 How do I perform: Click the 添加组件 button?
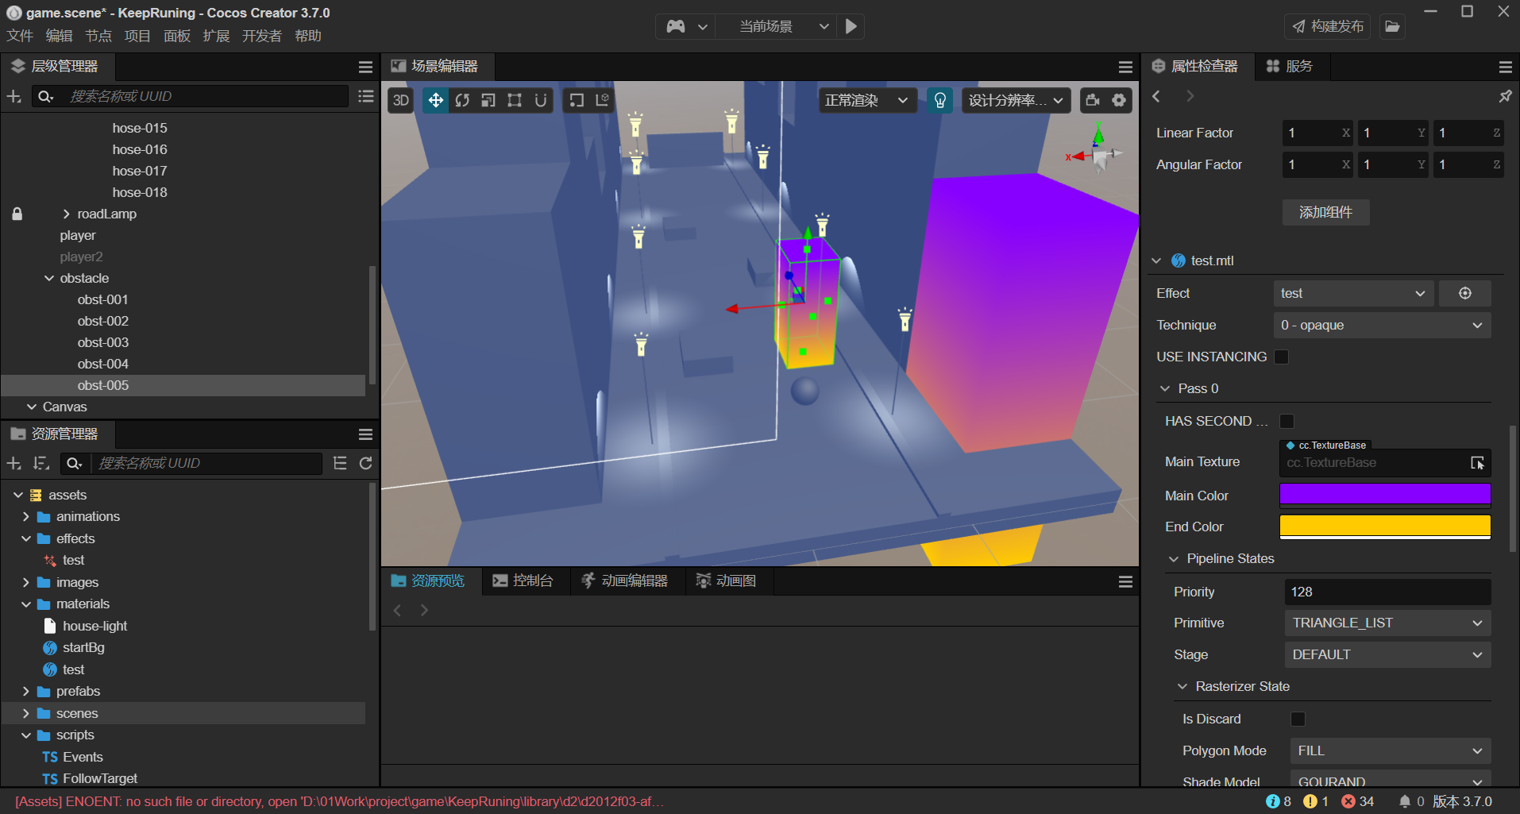[1325, 212]
